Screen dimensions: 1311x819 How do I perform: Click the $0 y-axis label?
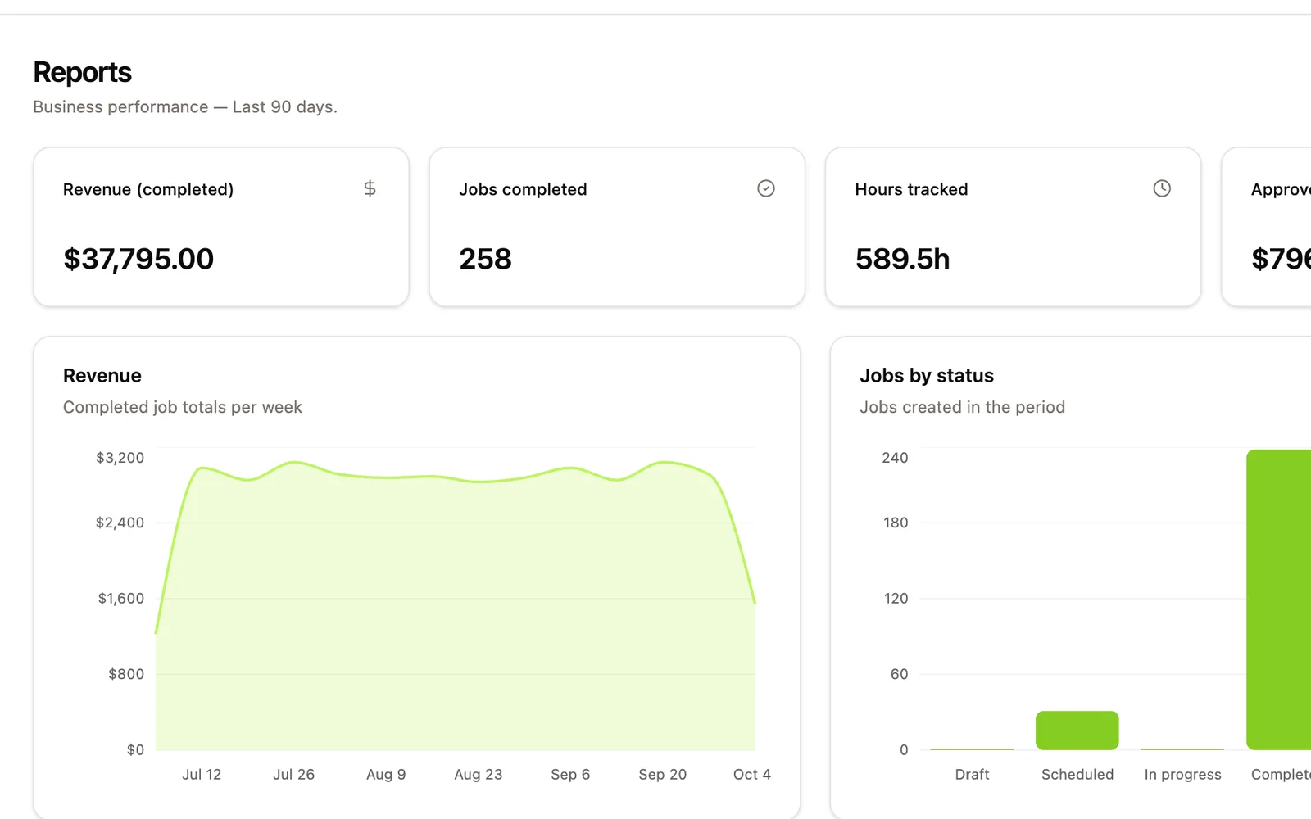(x=135, y=749)
